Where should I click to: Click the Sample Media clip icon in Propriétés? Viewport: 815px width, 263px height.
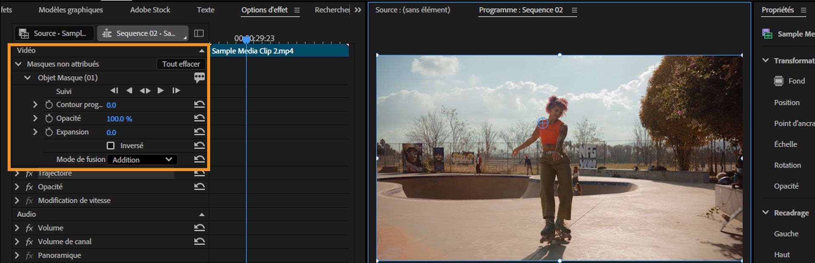click(x=767, y=34)
